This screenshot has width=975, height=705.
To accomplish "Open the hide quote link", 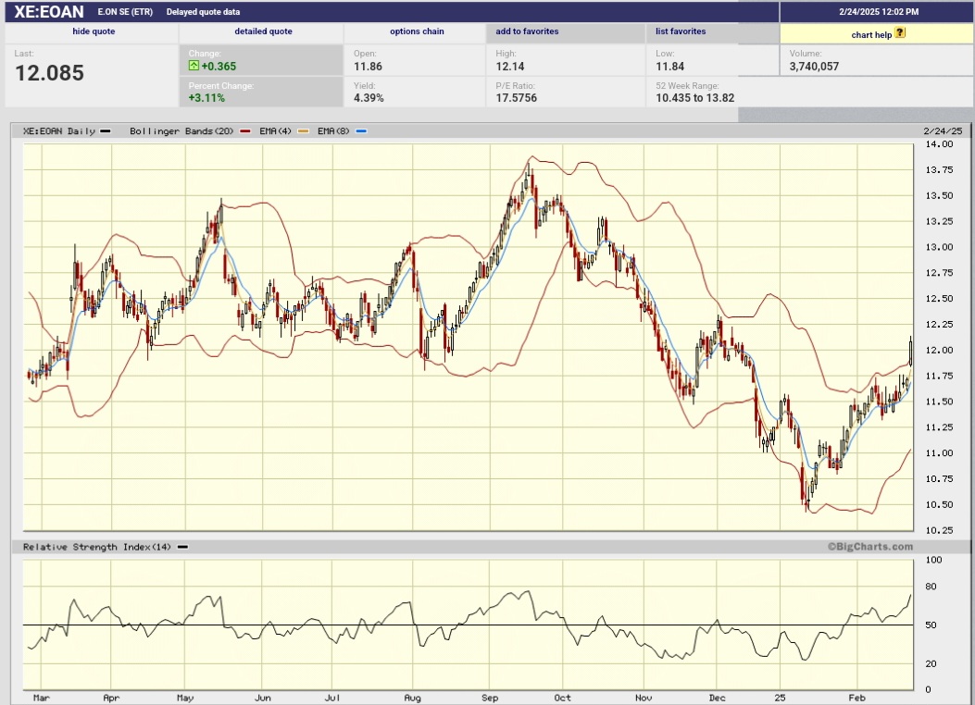I will pyautogui.click(x=94, y=31).
